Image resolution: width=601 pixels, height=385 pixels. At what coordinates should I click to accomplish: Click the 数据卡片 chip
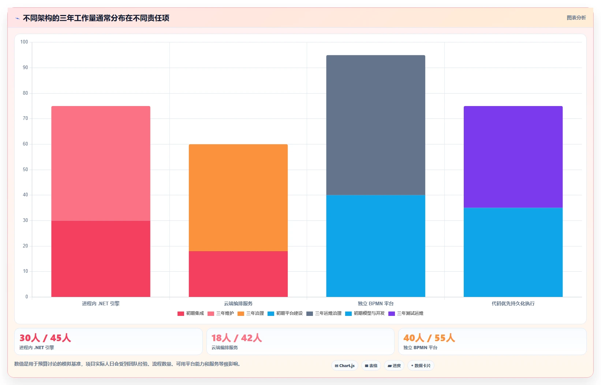coord(421,366)
